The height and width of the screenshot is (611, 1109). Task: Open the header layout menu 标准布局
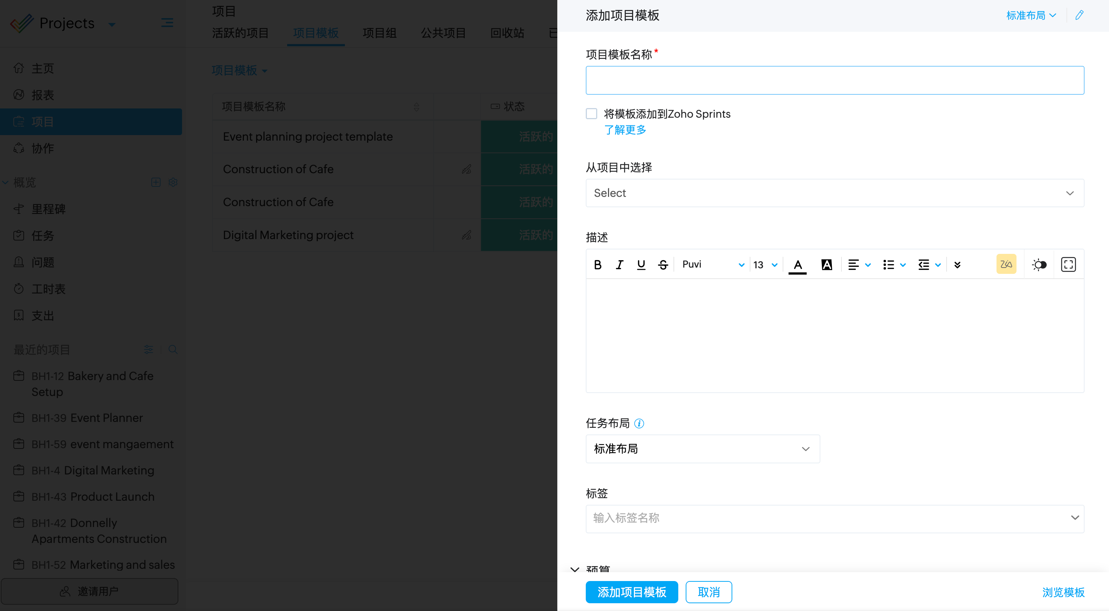pos(1031,16)
